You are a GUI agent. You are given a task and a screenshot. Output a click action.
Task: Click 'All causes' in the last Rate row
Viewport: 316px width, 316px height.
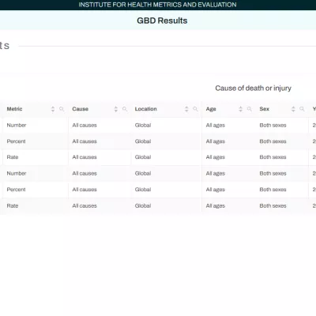point(85,206)
